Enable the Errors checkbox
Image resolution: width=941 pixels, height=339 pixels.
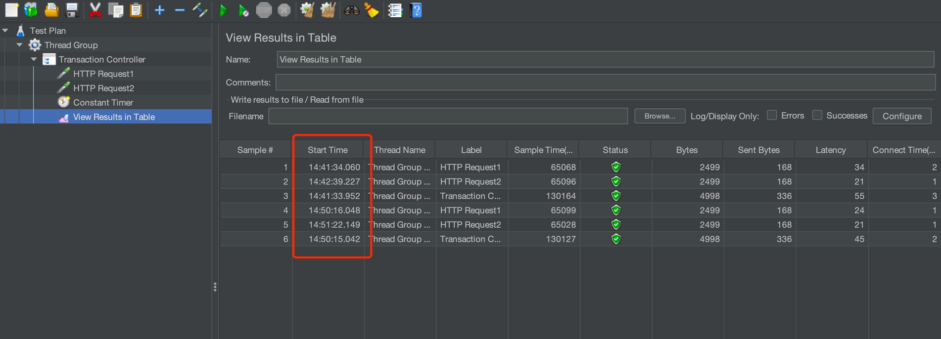[x=772, y=115]
